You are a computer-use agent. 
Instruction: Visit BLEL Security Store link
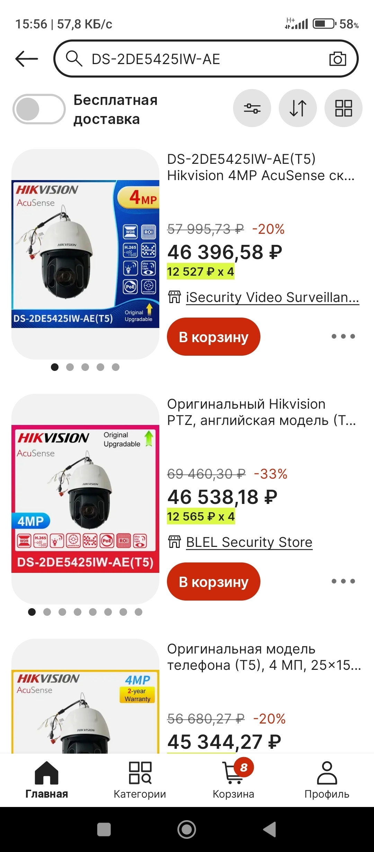click(249, 542)
